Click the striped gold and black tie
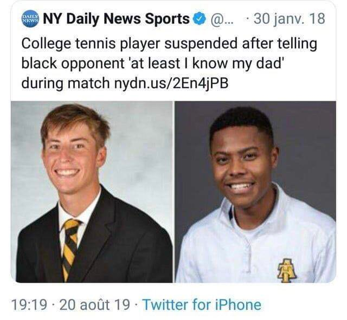 click(x=70, y=244)
